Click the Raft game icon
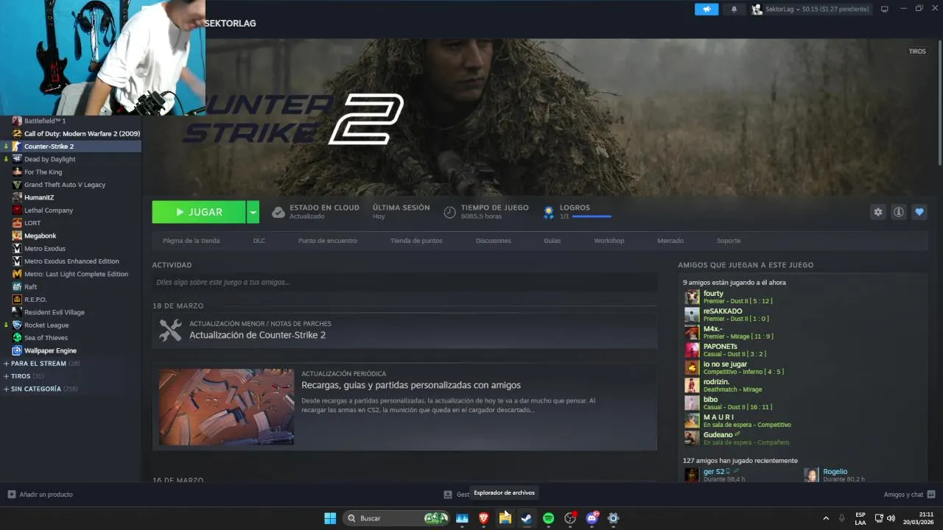Image resolution: width=943 pixels, height=530 pixels. click(17, 286)
